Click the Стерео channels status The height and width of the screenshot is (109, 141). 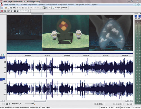pos(117,107)
